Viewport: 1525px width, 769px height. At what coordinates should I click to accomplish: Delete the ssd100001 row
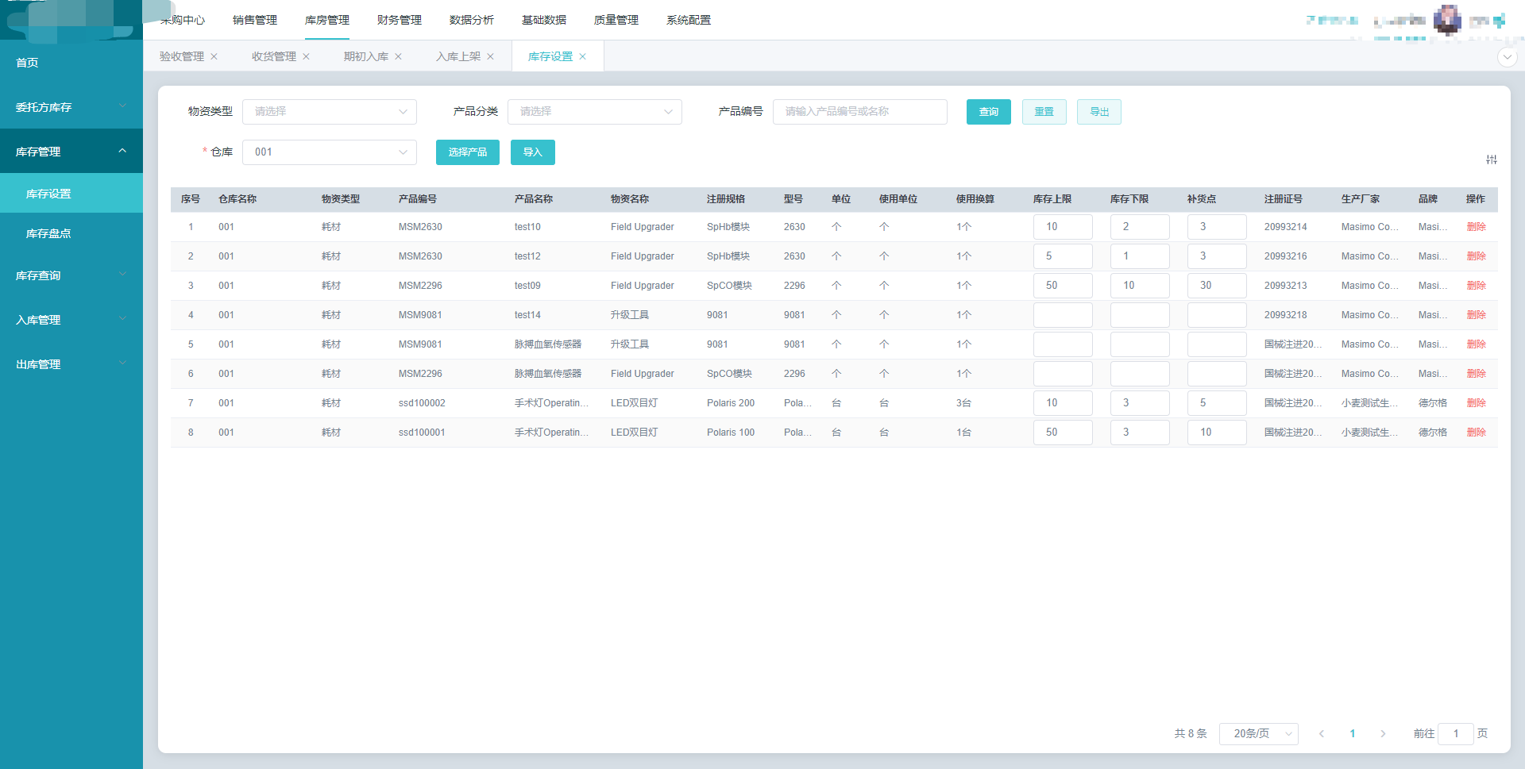[1476, 433]
